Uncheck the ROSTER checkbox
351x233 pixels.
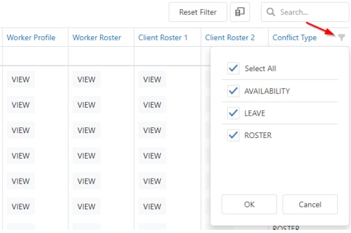pyautogui.click(x=233, y=135)
